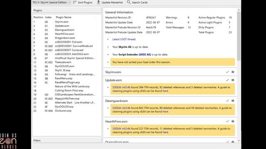Open the TES V: Skyrim Special Edition game dropdown
The image size is (266, 149).
(x=52, y=2)
